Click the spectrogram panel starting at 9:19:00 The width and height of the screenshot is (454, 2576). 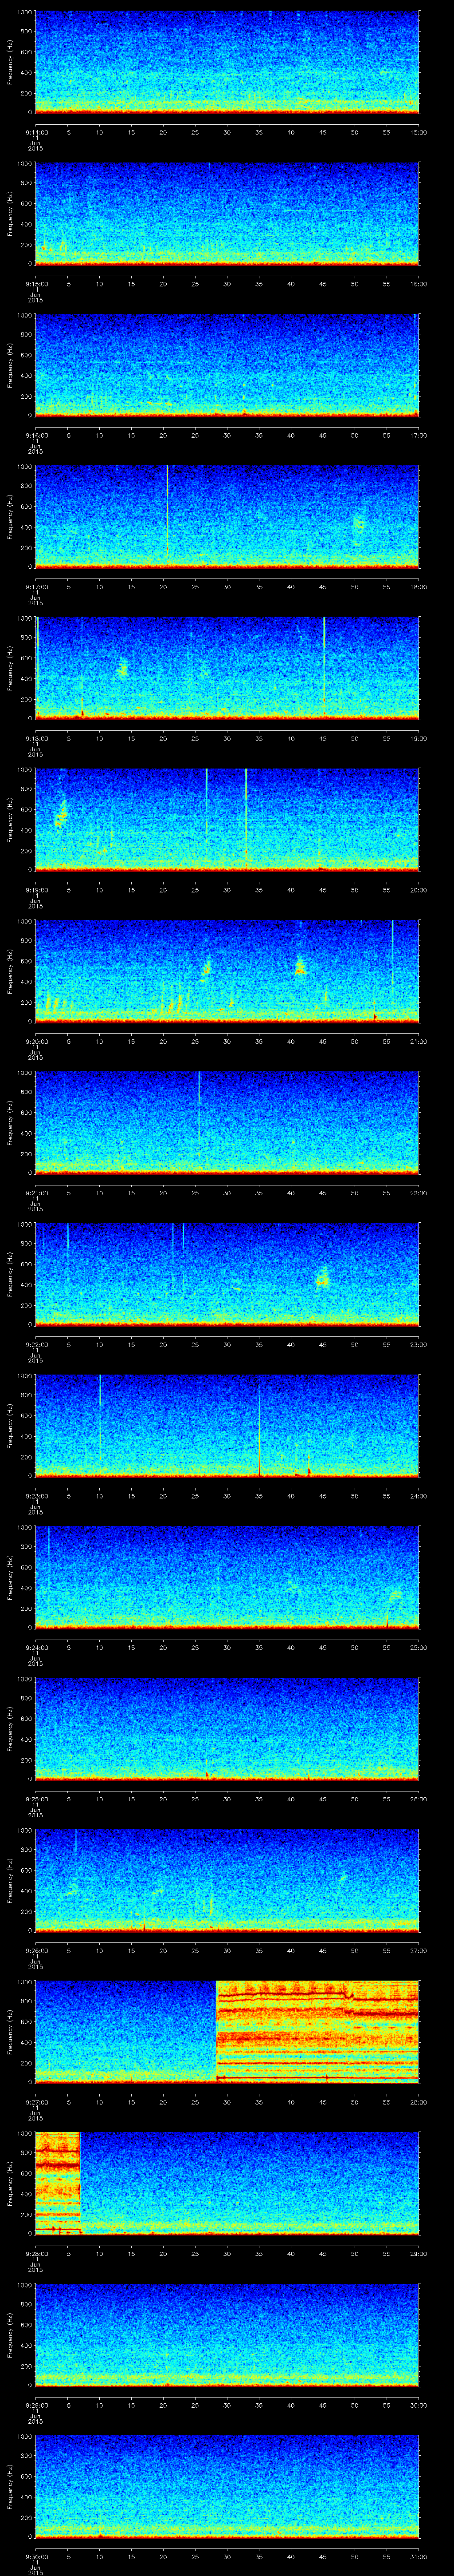pyautogui.click(x=227, y=820)
